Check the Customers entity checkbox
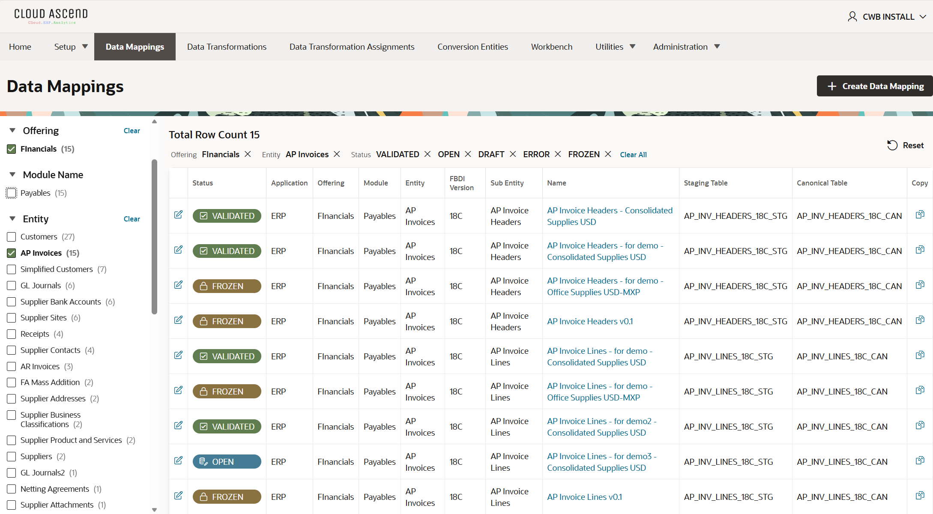Screen dimensions: 933x514 12,237
